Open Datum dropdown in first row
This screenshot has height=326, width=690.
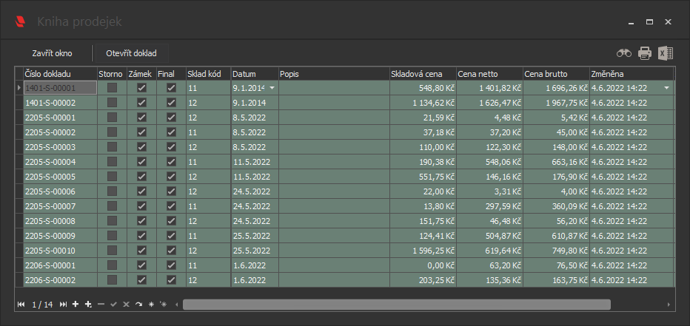(x=272, y=88)
